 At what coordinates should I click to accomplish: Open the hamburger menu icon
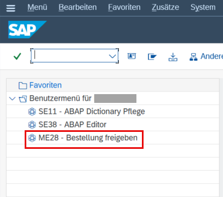point(11,8)
